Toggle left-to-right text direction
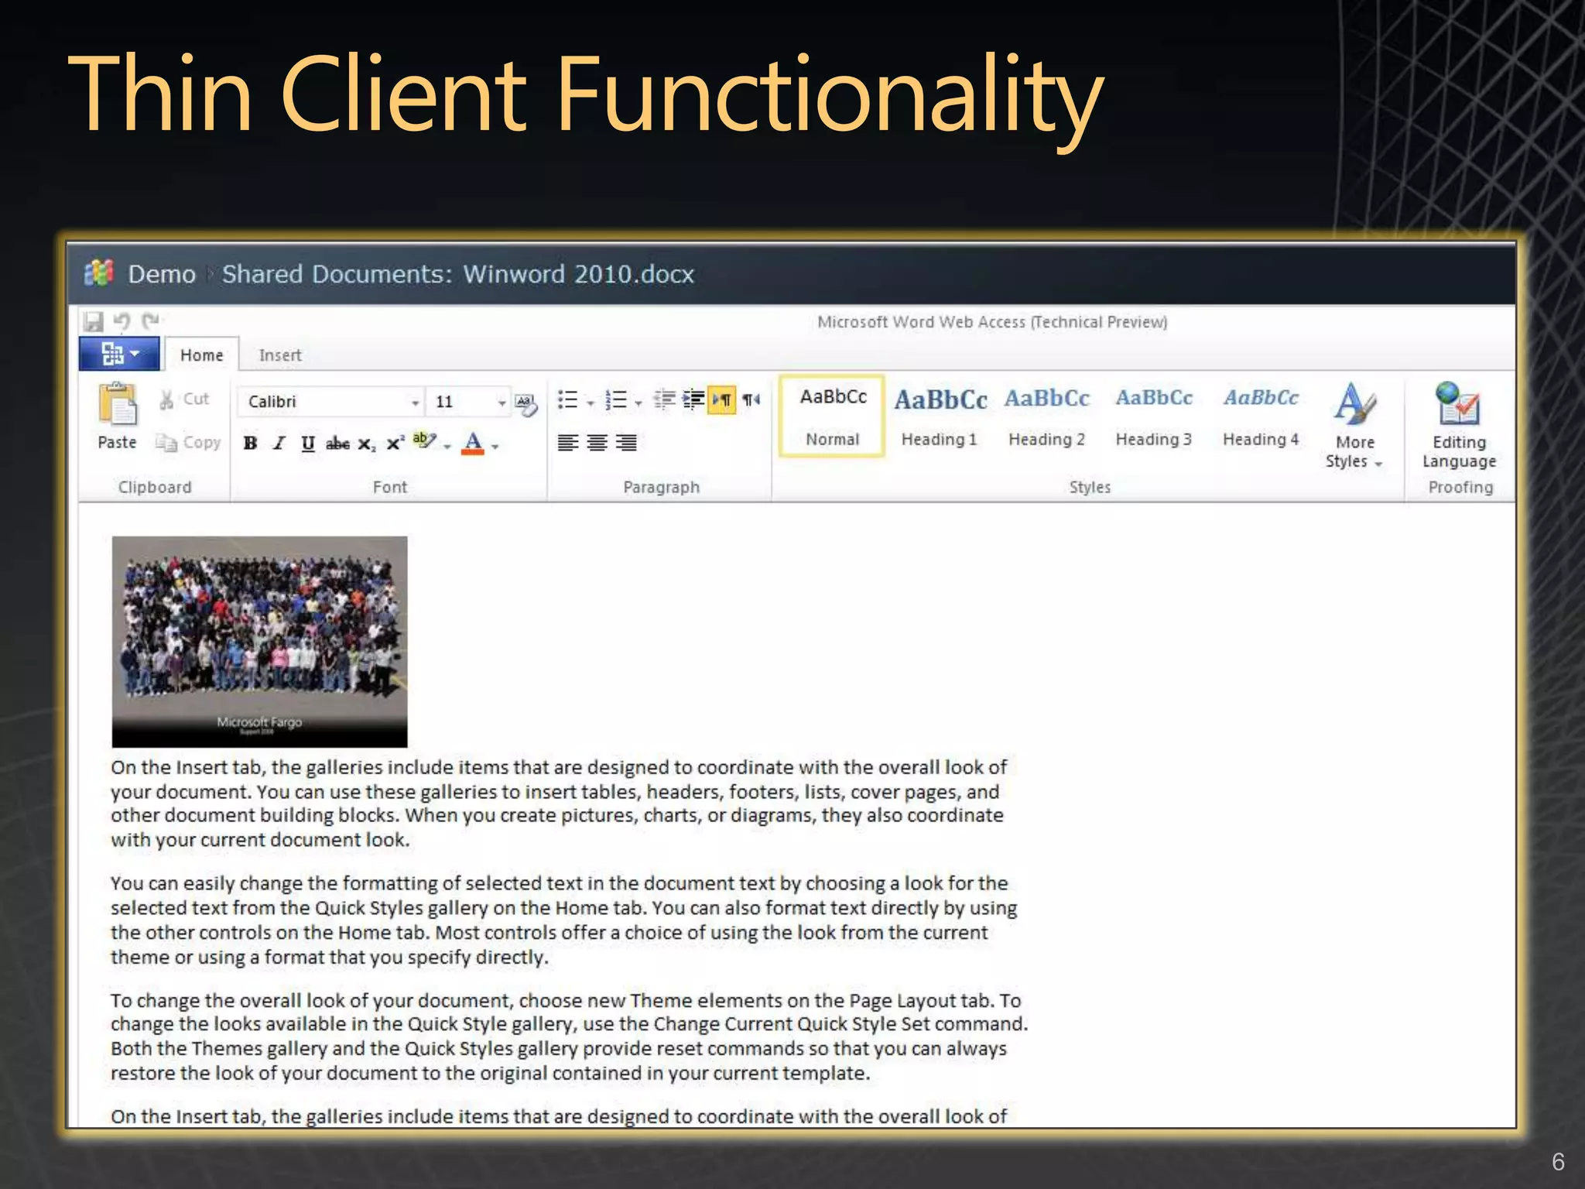1585x1189 pixels. point(722,400)
